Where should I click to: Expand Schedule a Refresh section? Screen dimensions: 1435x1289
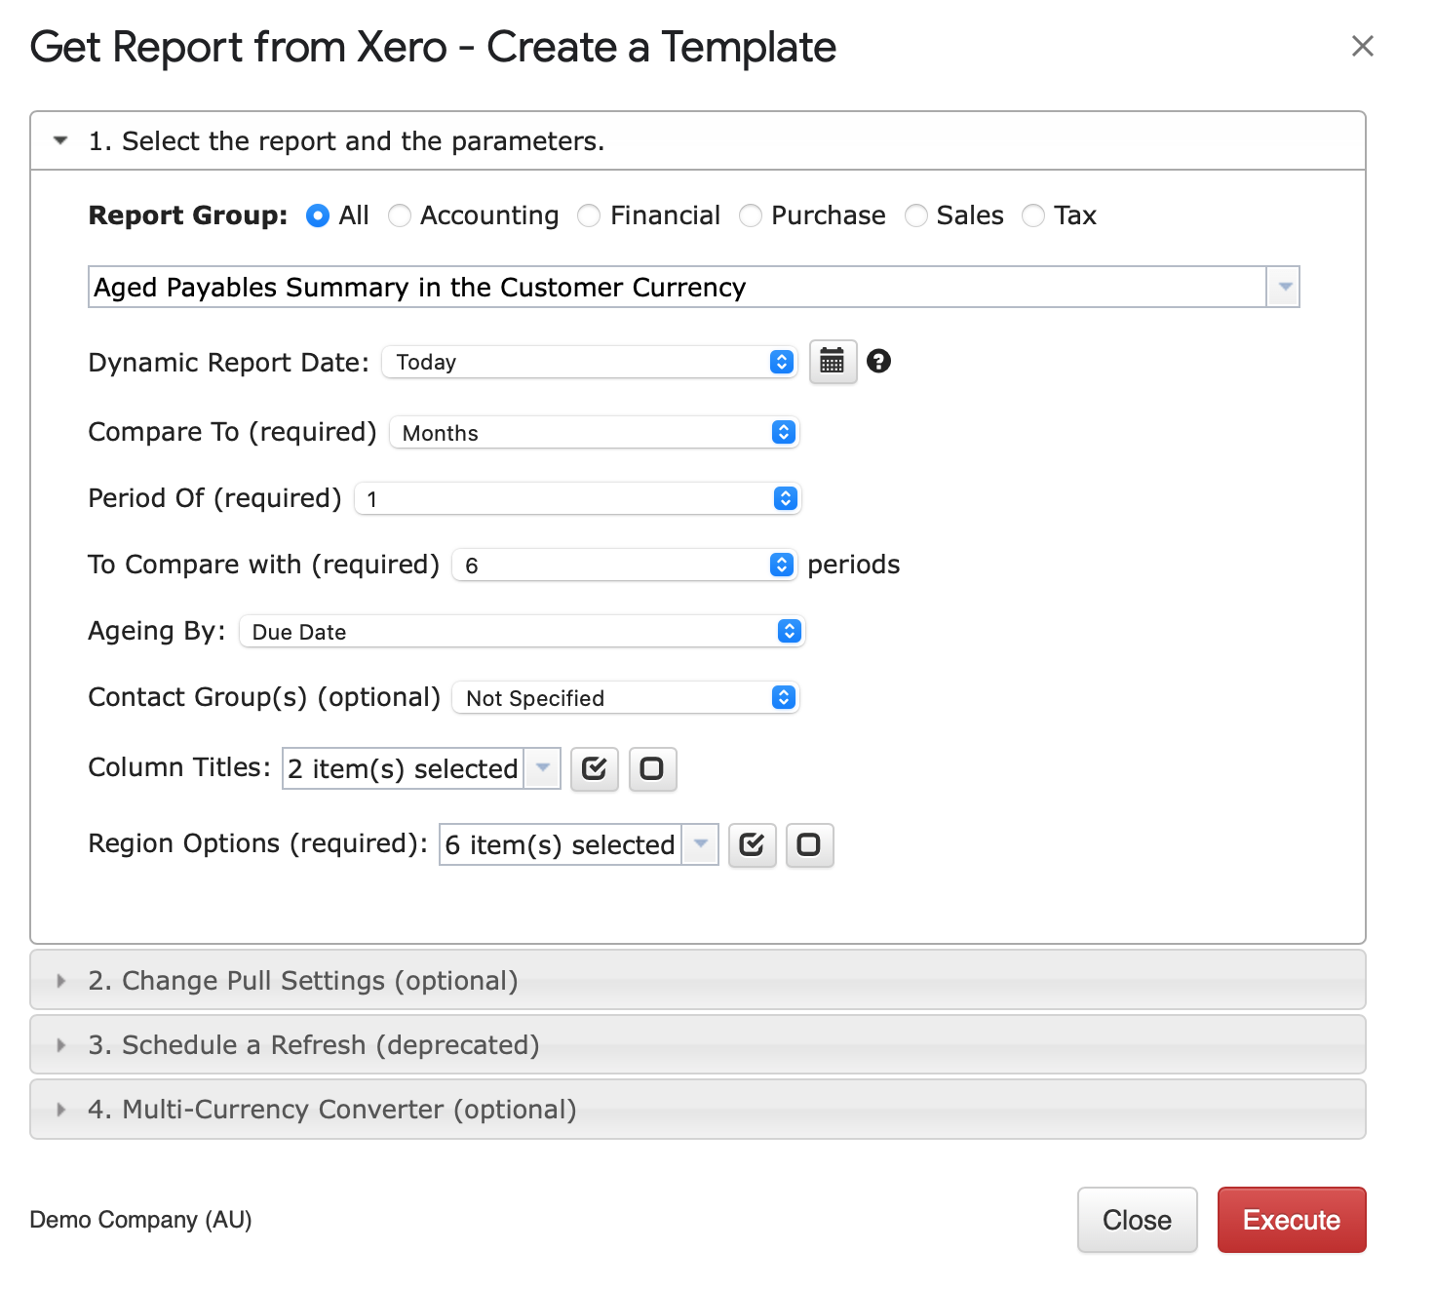[x=698, y=1044]
